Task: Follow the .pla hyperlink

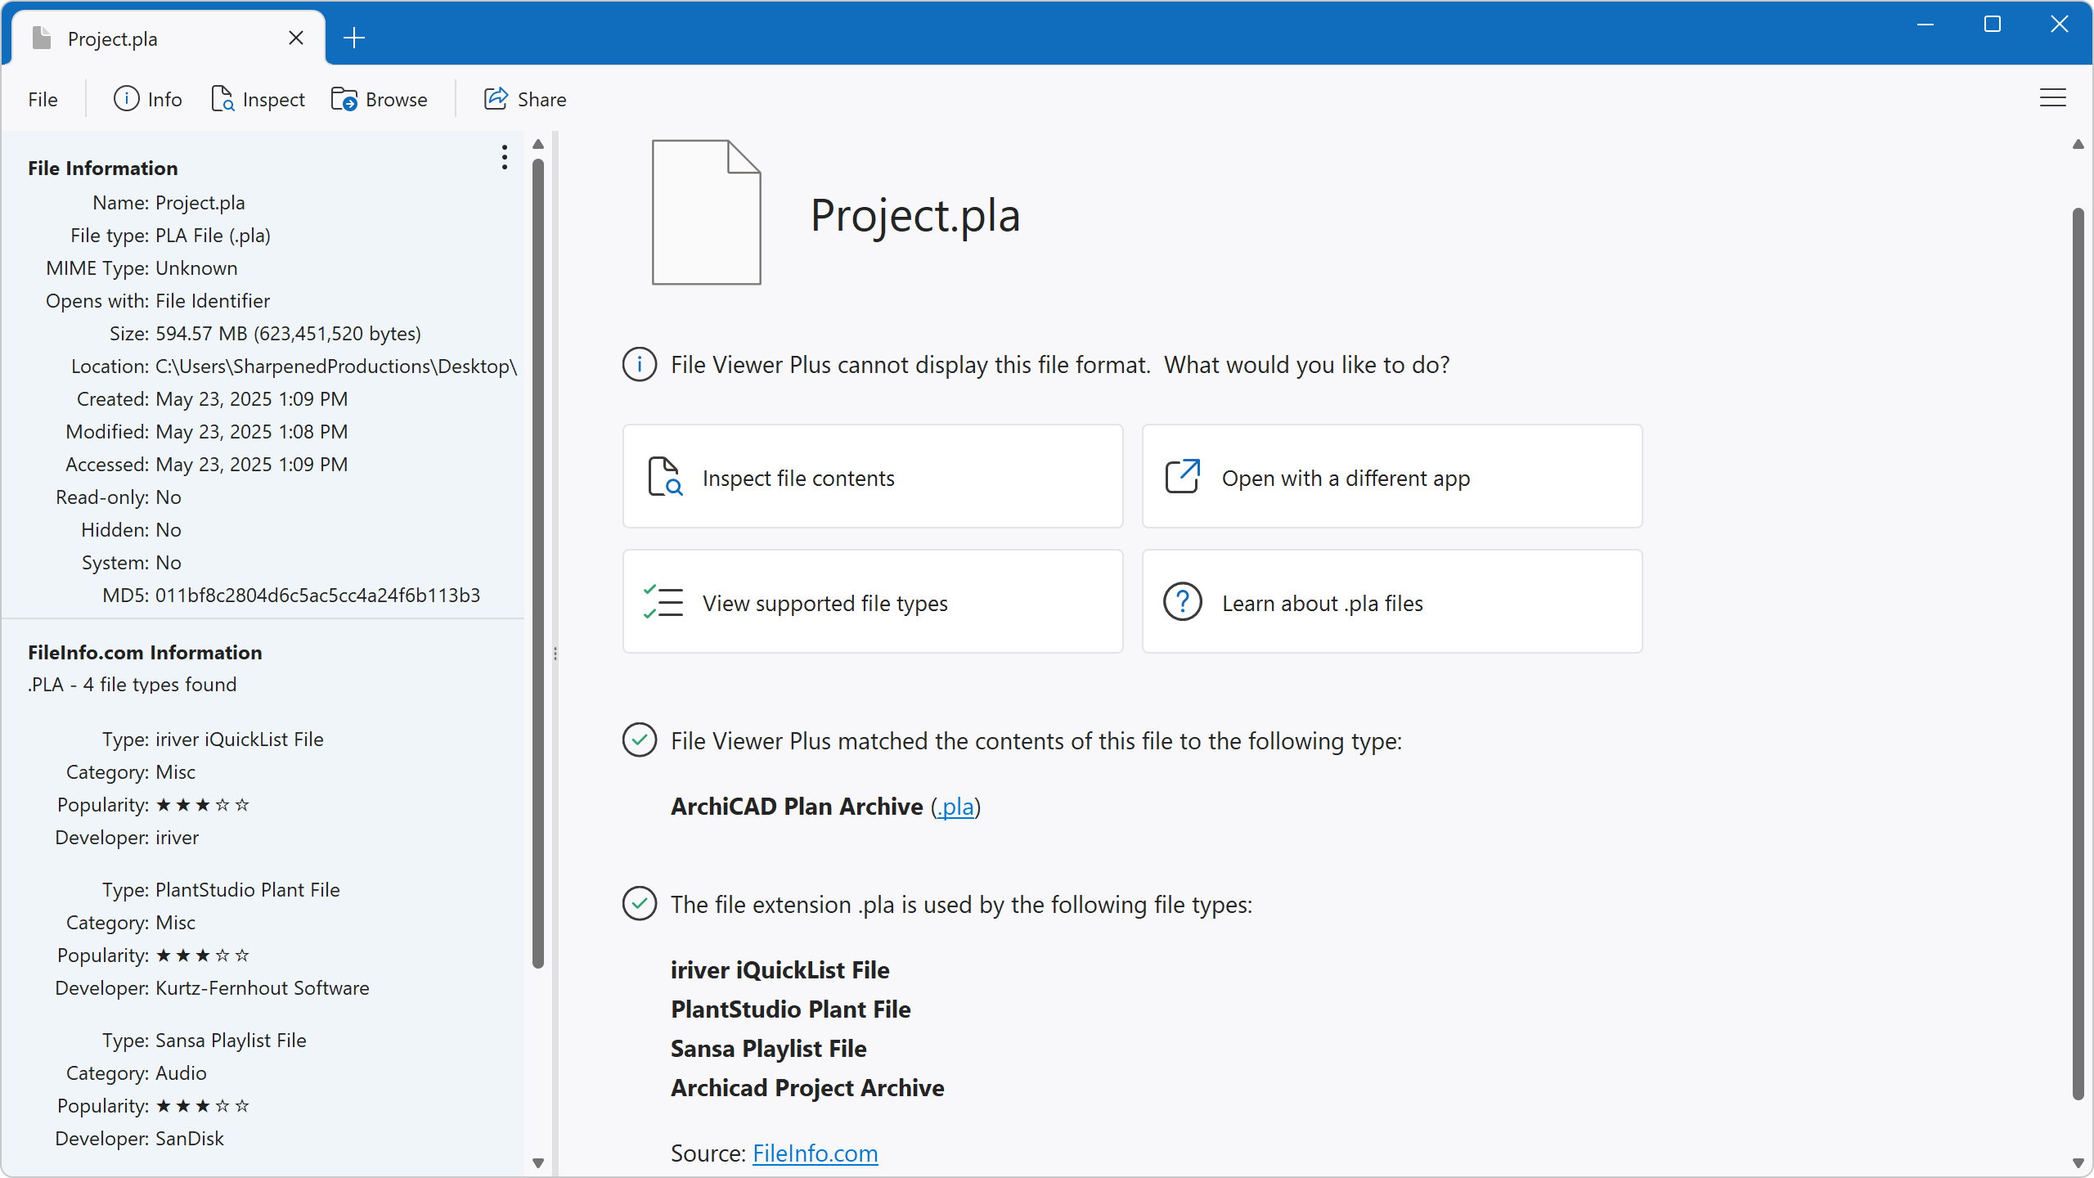Action: click(955, 807)
